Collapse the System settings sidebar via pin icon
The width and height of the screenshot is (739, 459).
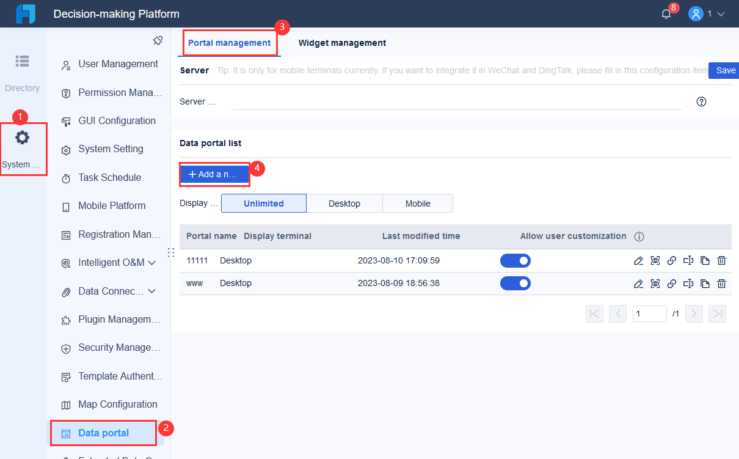[x=158, y=40]
